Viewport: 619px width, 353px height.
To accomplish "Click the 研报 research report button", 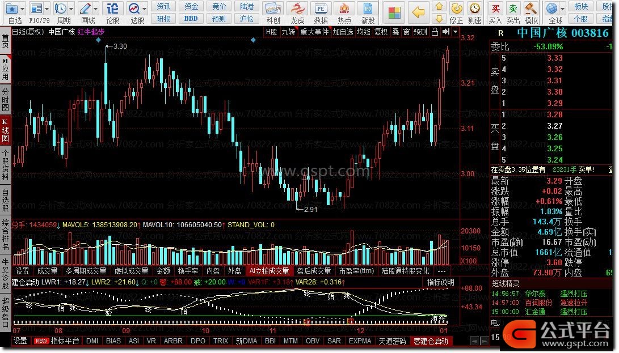I will point(163,19).
